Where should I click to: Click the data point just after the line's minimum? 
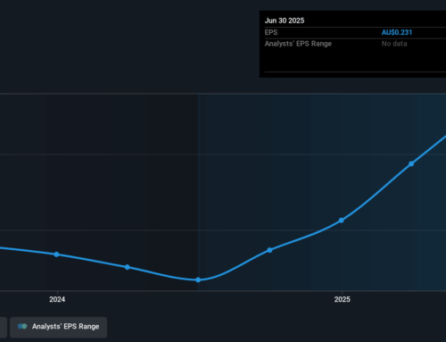(x=269, y=250)
